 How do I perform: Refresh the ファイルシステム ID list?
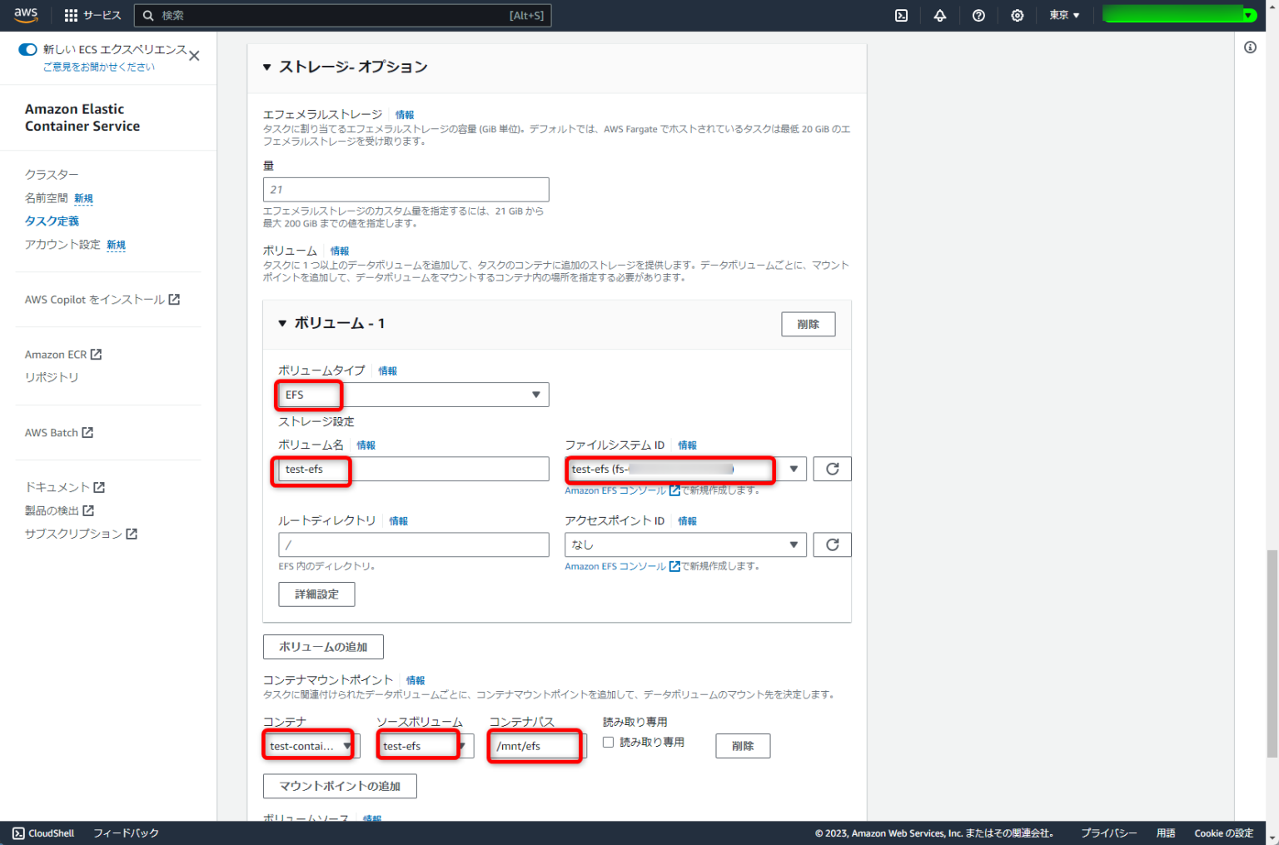832,469
